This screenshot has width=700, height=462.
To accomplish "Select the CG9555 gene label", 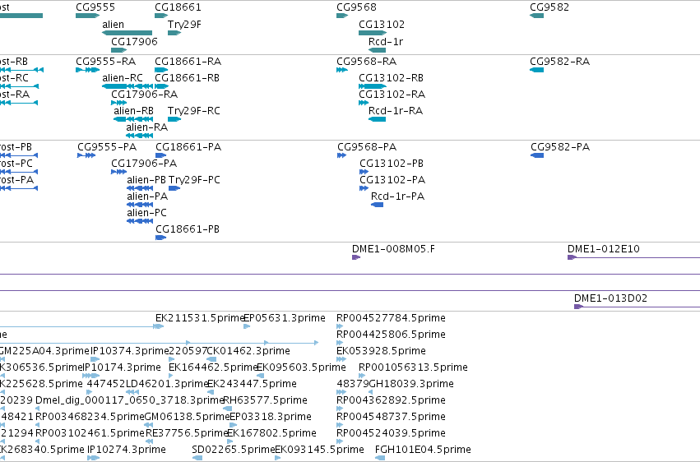I will coord(95,7).
